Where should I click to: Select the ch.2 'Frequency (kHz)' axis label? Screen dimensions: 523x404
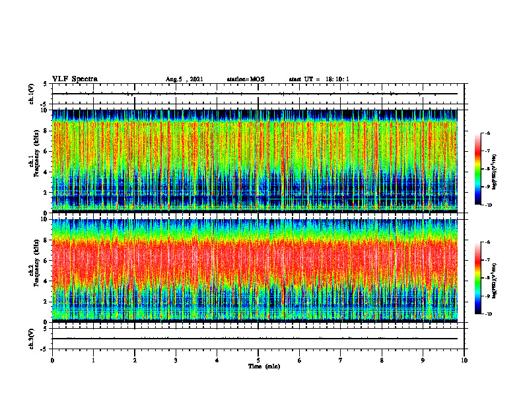coord(36,263)
